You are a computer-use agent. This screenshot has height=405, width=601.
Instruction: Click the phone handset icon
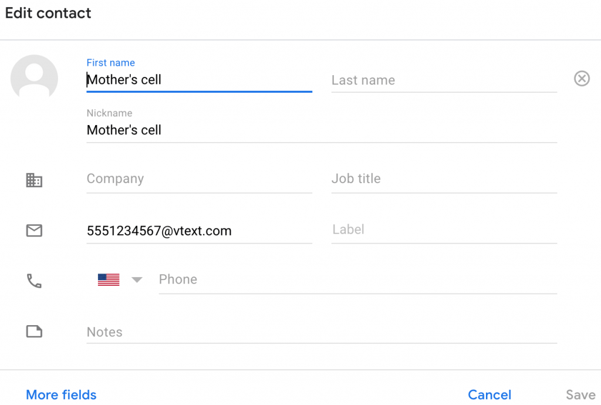click(x=34, y=281)
